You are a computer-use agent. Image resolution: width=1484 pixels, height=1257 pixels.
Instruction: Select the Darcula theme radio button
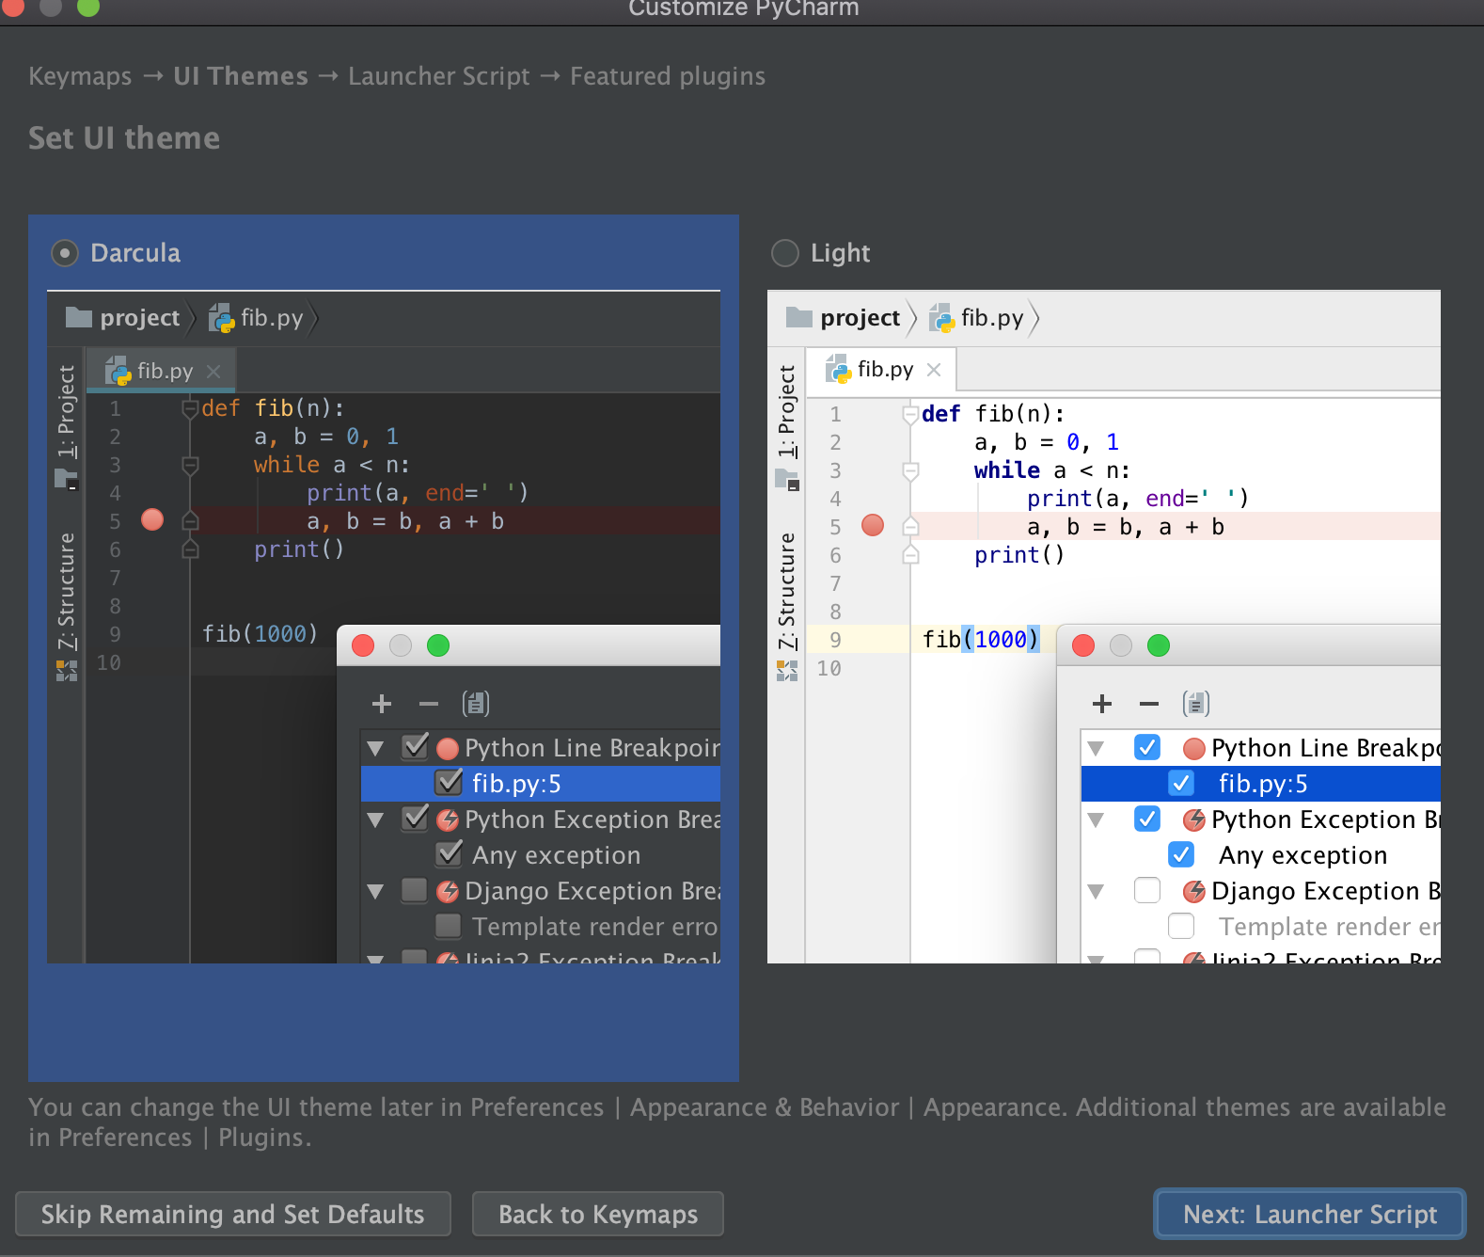pyautogui.click(x=64, y=253)
